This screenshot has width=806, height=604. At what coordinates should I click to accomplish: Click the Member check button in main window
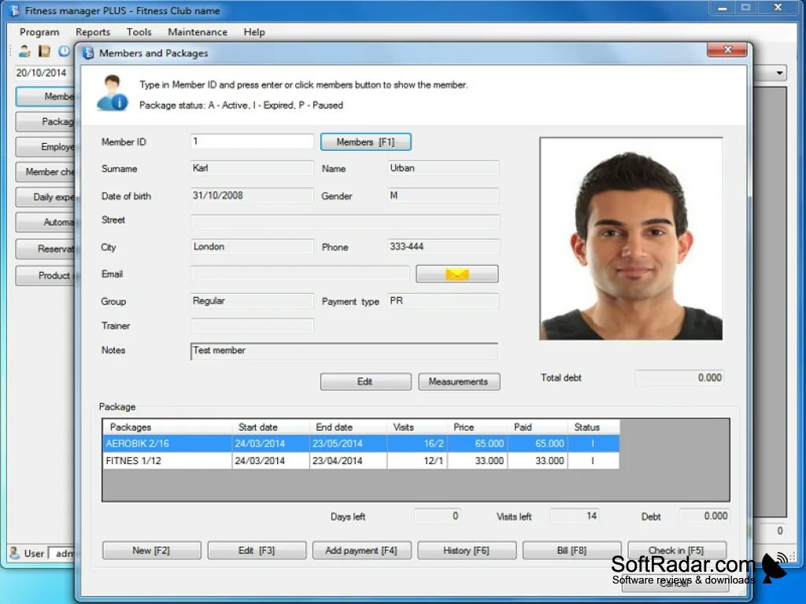(46, 171)
